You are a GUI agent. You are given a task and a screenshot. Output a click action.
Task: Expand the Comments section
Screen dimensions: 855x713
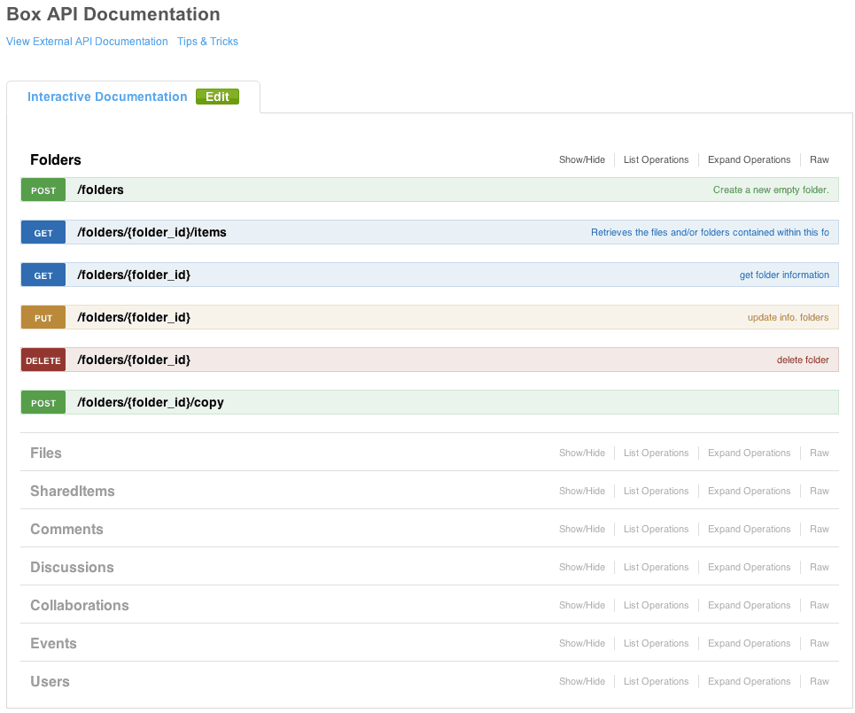[x=66, y=530]
